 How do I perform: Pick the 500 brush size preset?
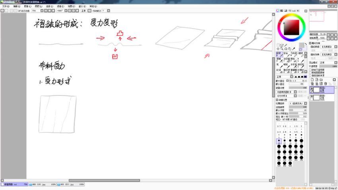(290, 163)
